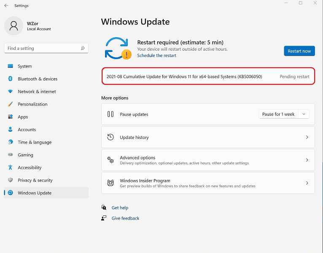Click the back arrow in Settings
Image resolution: width=323 pixels, height=253 pixels.
point(6,5)
